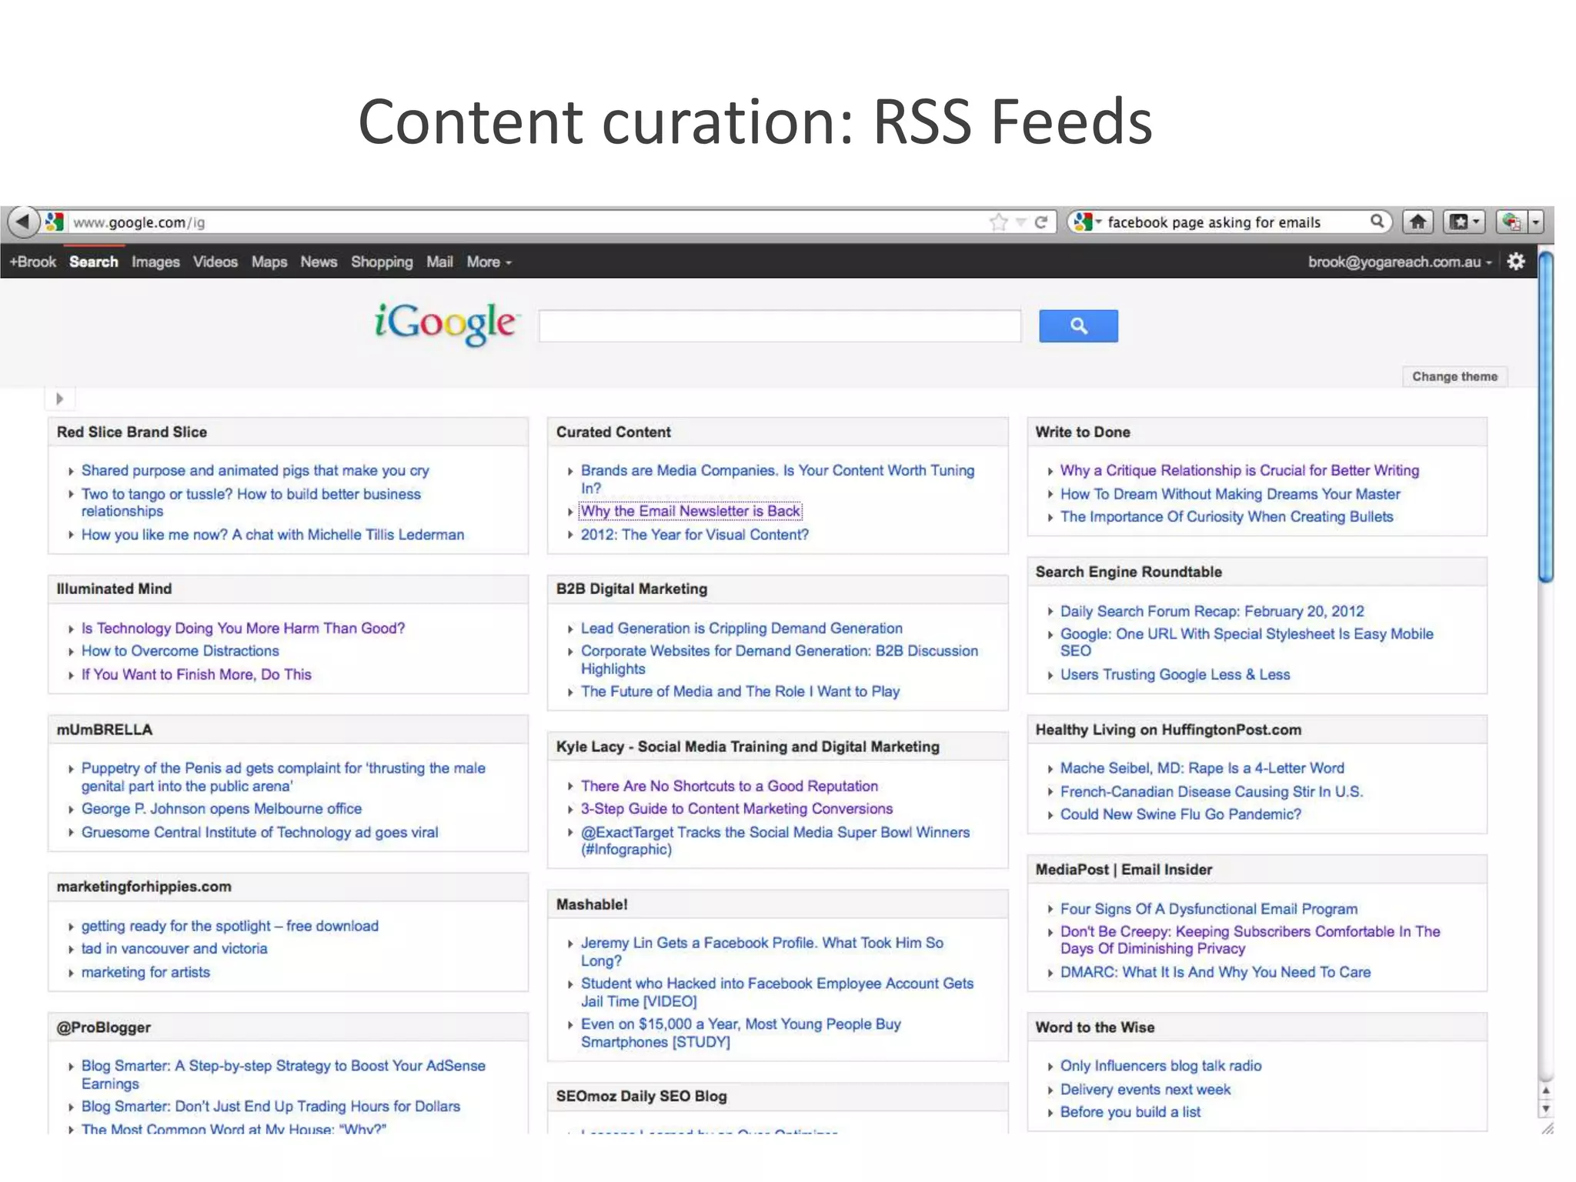Open 'marketing for artists' link

tap(145, 973)
